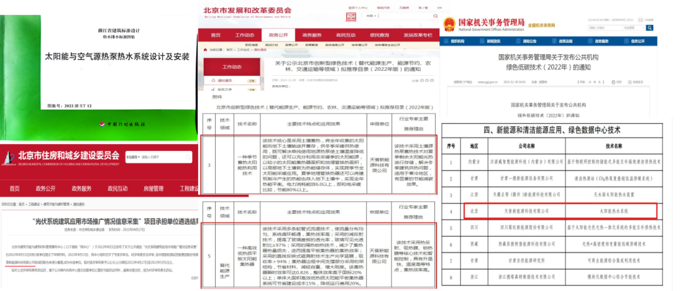Click the bell icon next to 通知通告 in the sidebar
The width and height of the screenshot is (681, 291).
(213, 81)
